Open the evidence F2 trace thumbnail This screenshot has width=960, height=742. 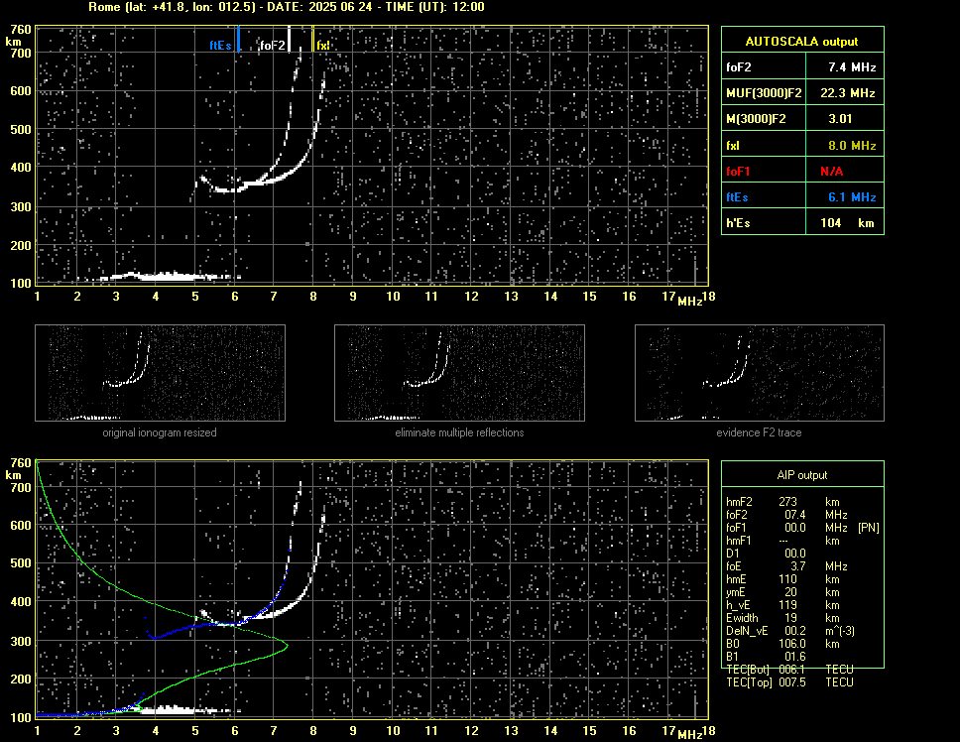[760, 373]
